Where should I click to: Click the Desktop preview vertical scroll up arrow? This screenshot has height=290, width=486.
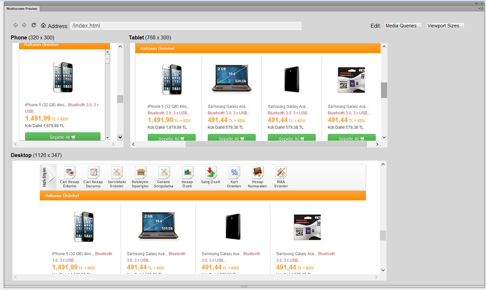point(383,164)
